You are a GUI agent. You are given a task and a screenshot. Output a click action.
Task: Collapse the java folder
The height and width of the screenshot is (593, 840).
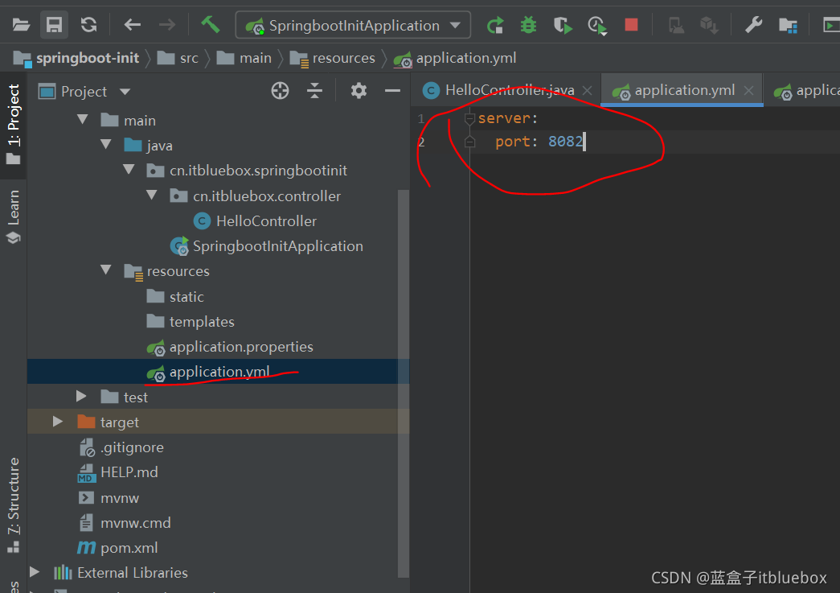[106, 144]
